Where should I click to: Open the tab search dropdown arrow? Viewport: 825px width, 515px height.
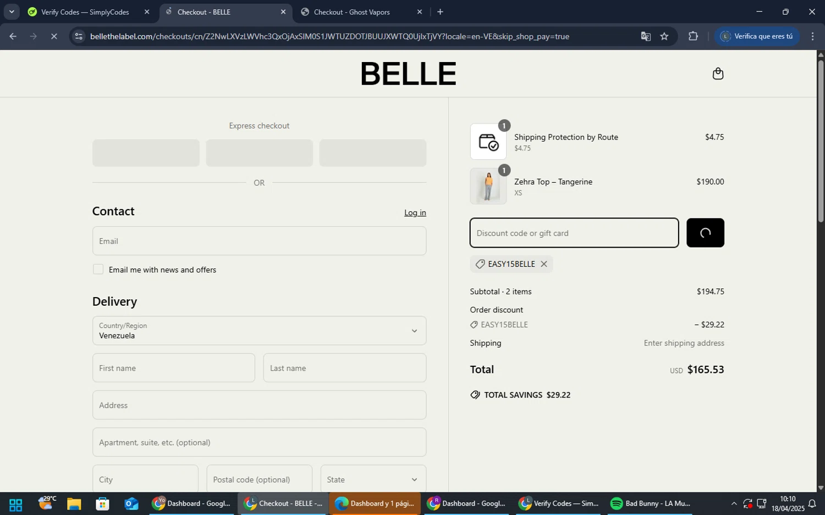12,12
